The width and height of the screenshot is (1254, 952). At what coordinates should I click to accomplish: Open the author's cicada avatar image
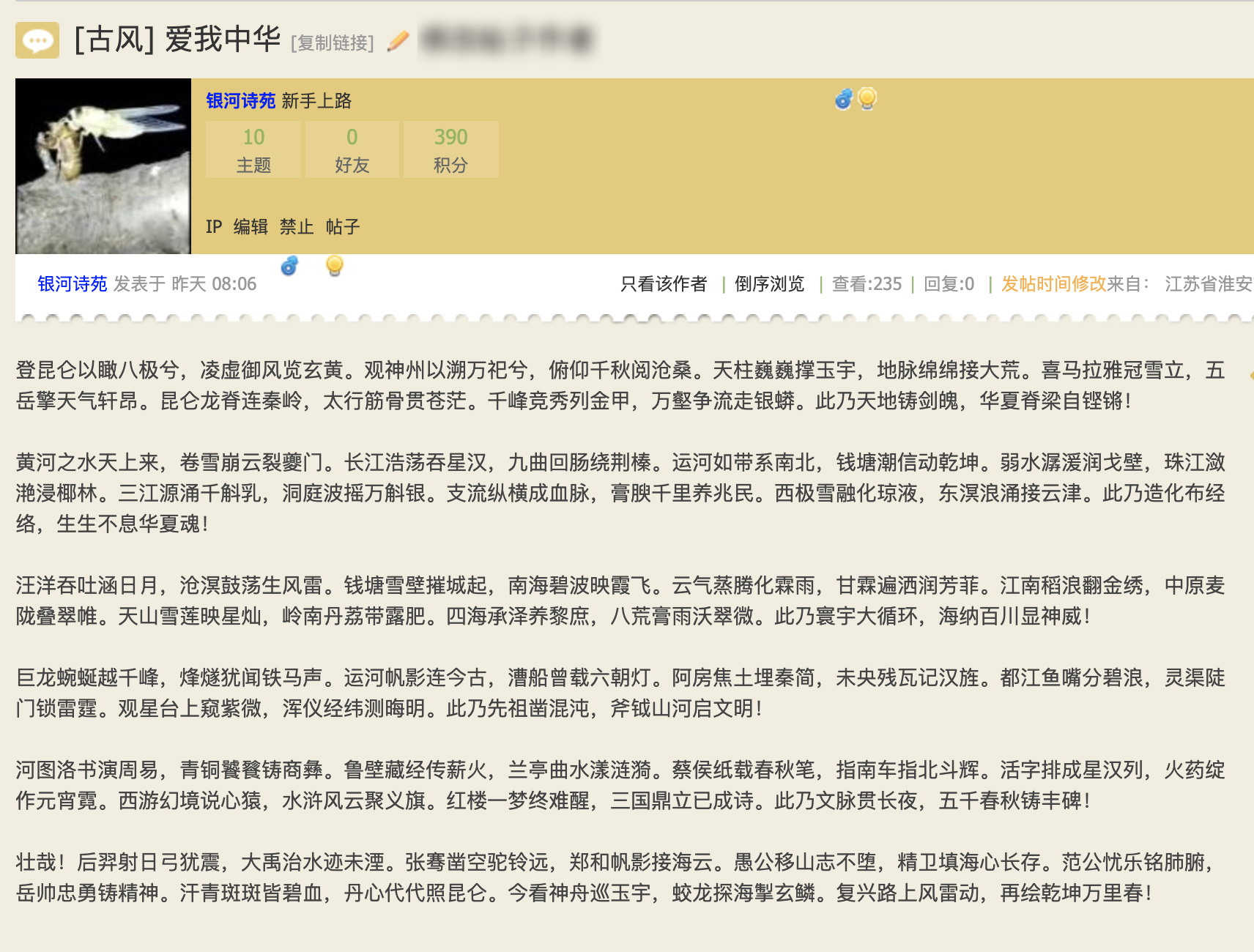pyautogui.click(x=103, y=166)
